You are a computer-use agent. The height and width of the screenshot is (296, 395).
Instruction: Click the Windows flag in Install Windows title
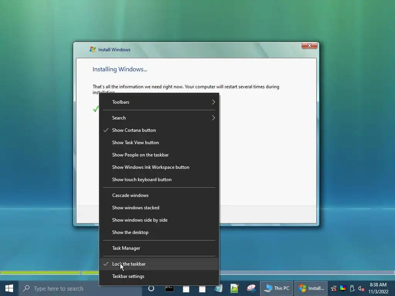point(93,49)
